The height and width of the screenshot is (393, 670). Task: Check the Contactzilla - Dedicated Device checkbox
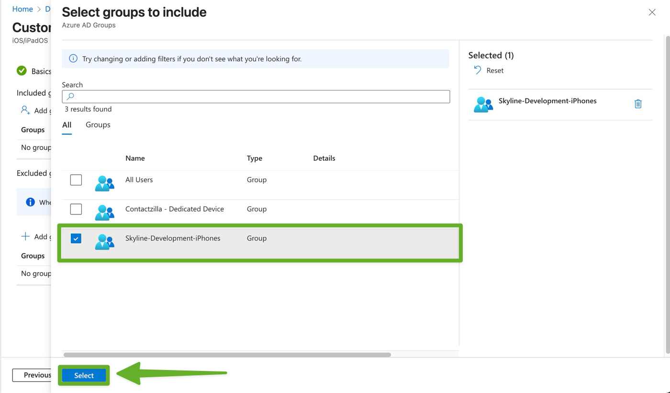coord(76,209)
